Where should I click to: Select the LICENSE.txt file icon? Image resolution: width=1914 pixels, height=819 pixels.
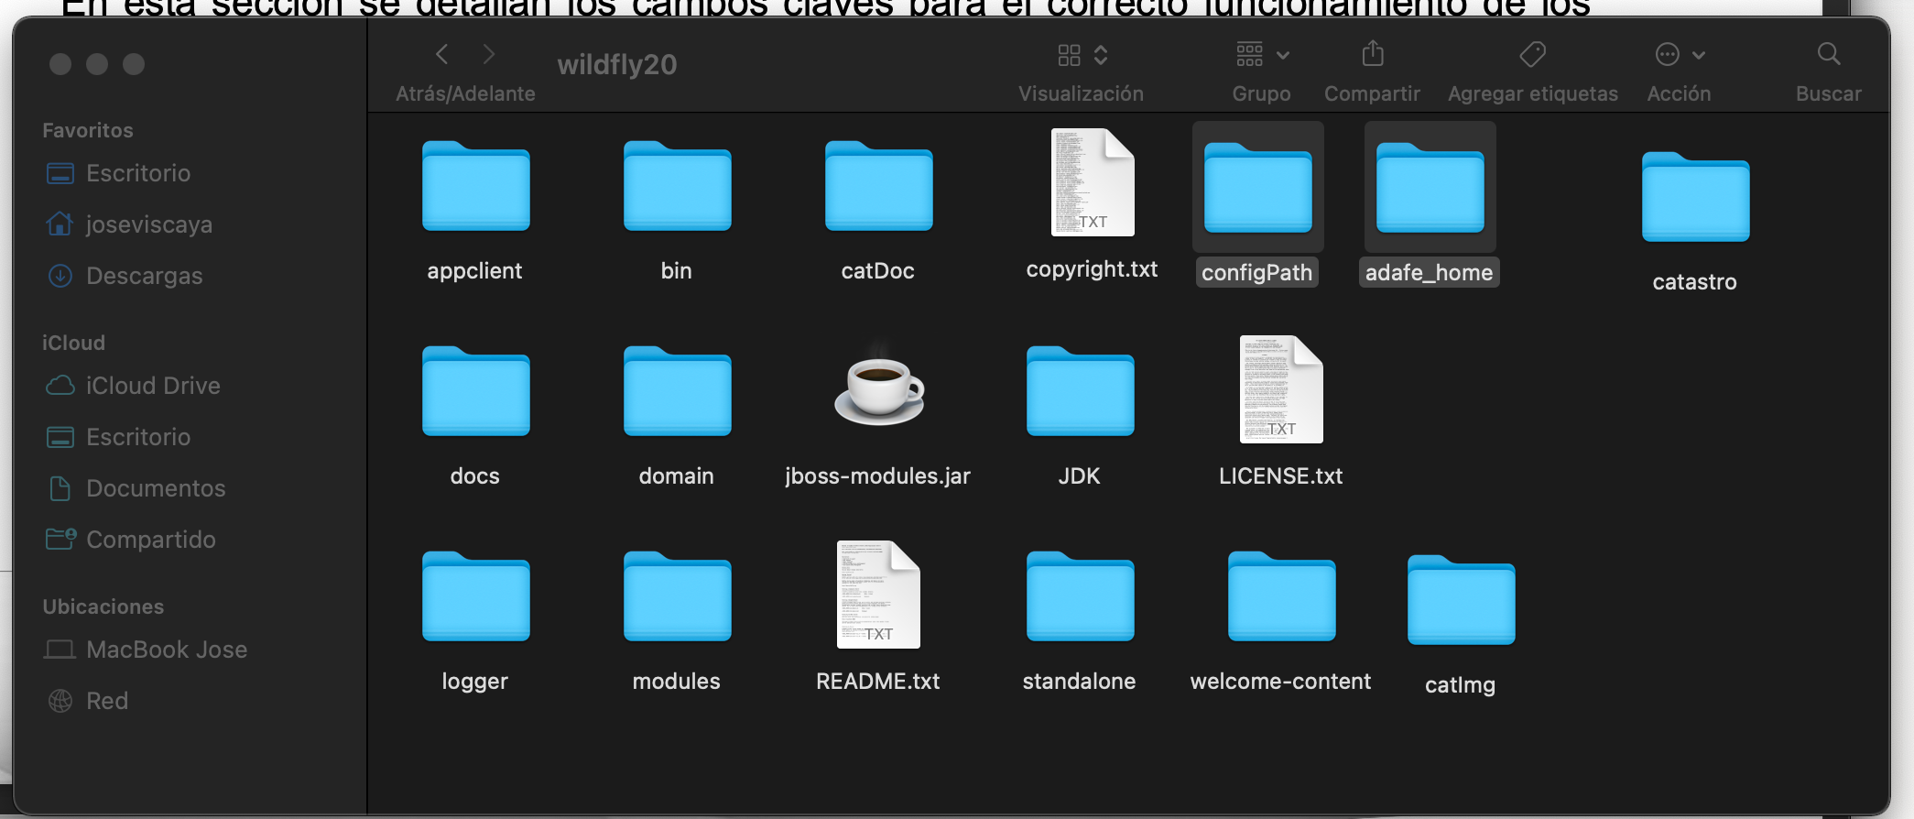coord(1281,389)
